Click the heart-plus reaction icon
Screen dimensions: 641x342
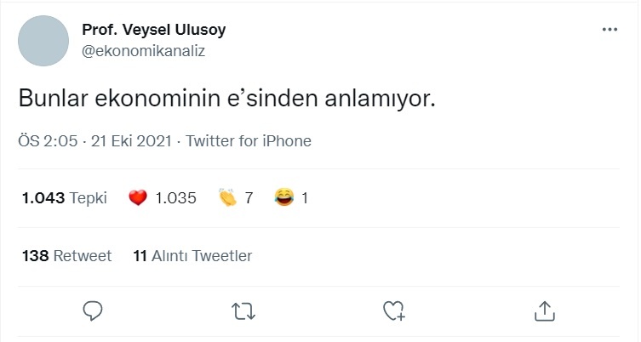point(393,311)
